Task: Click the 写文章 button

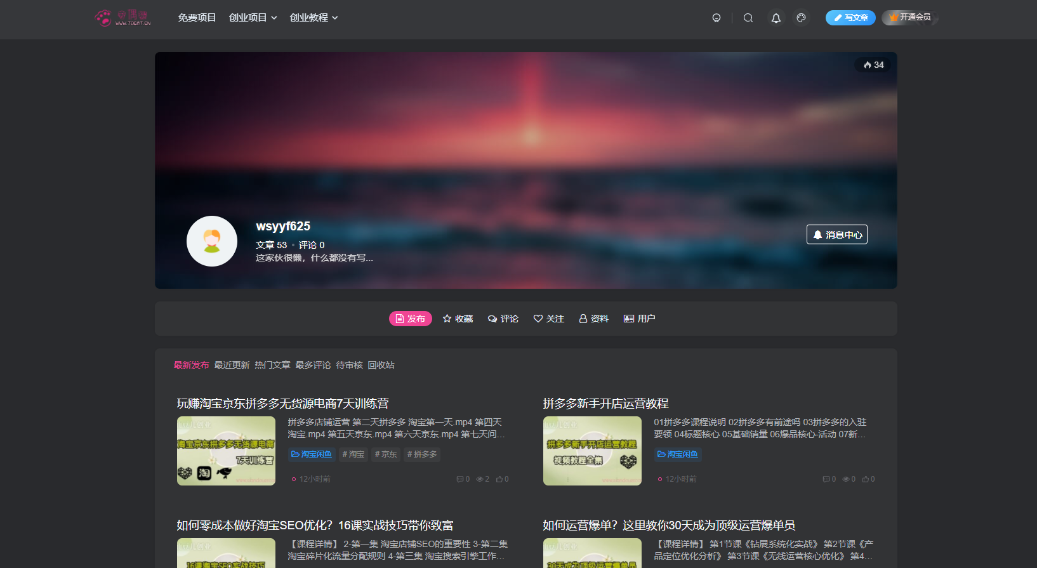Action: coord(850,18)
